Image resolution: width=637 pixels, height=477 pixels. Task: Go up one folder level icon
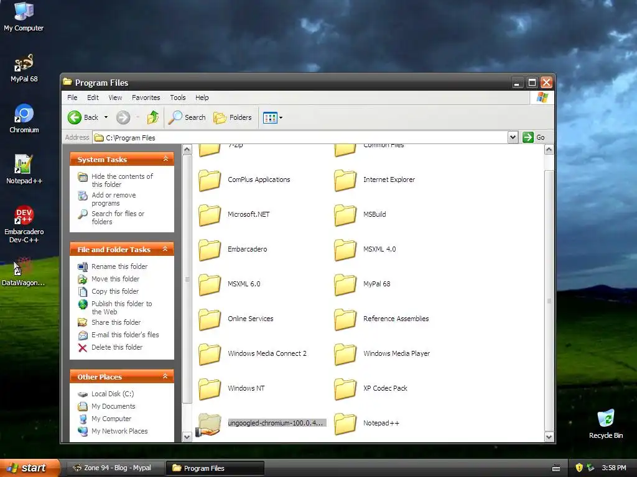[x=153, y=117]
